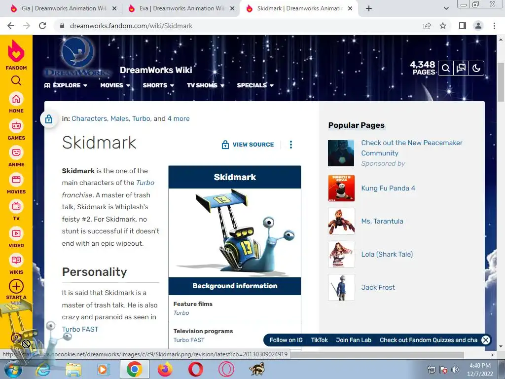The height and width of the screenshot is (379, 505).
Task: Click Kung Fu Panda 4 thumbnail
Action: click(x=341, y=188)
